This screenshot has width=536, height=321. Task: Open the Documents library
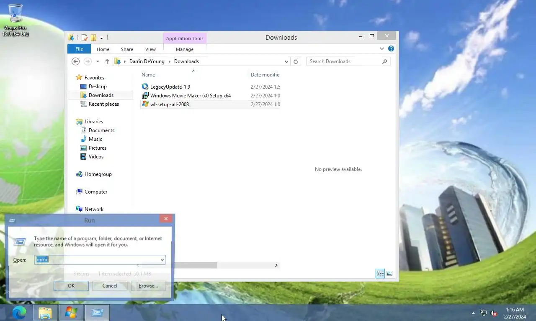pyautogui.click(x=101, y=130)
